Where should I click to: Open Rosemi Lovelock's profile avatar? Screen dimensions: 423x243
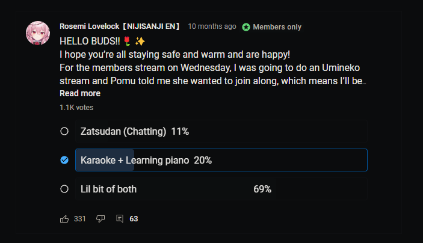38,33
